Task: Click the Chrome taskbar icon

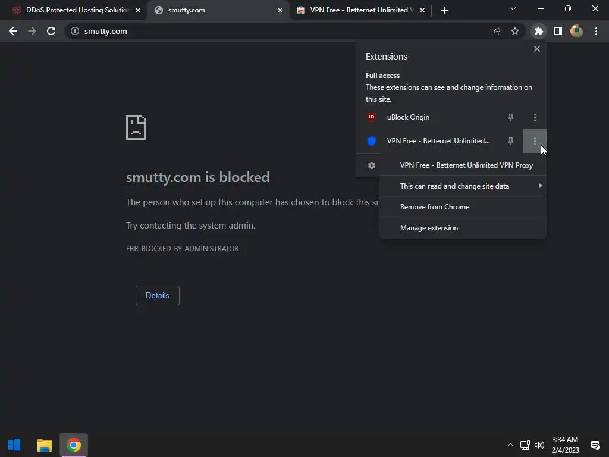Action: (74, 445)
